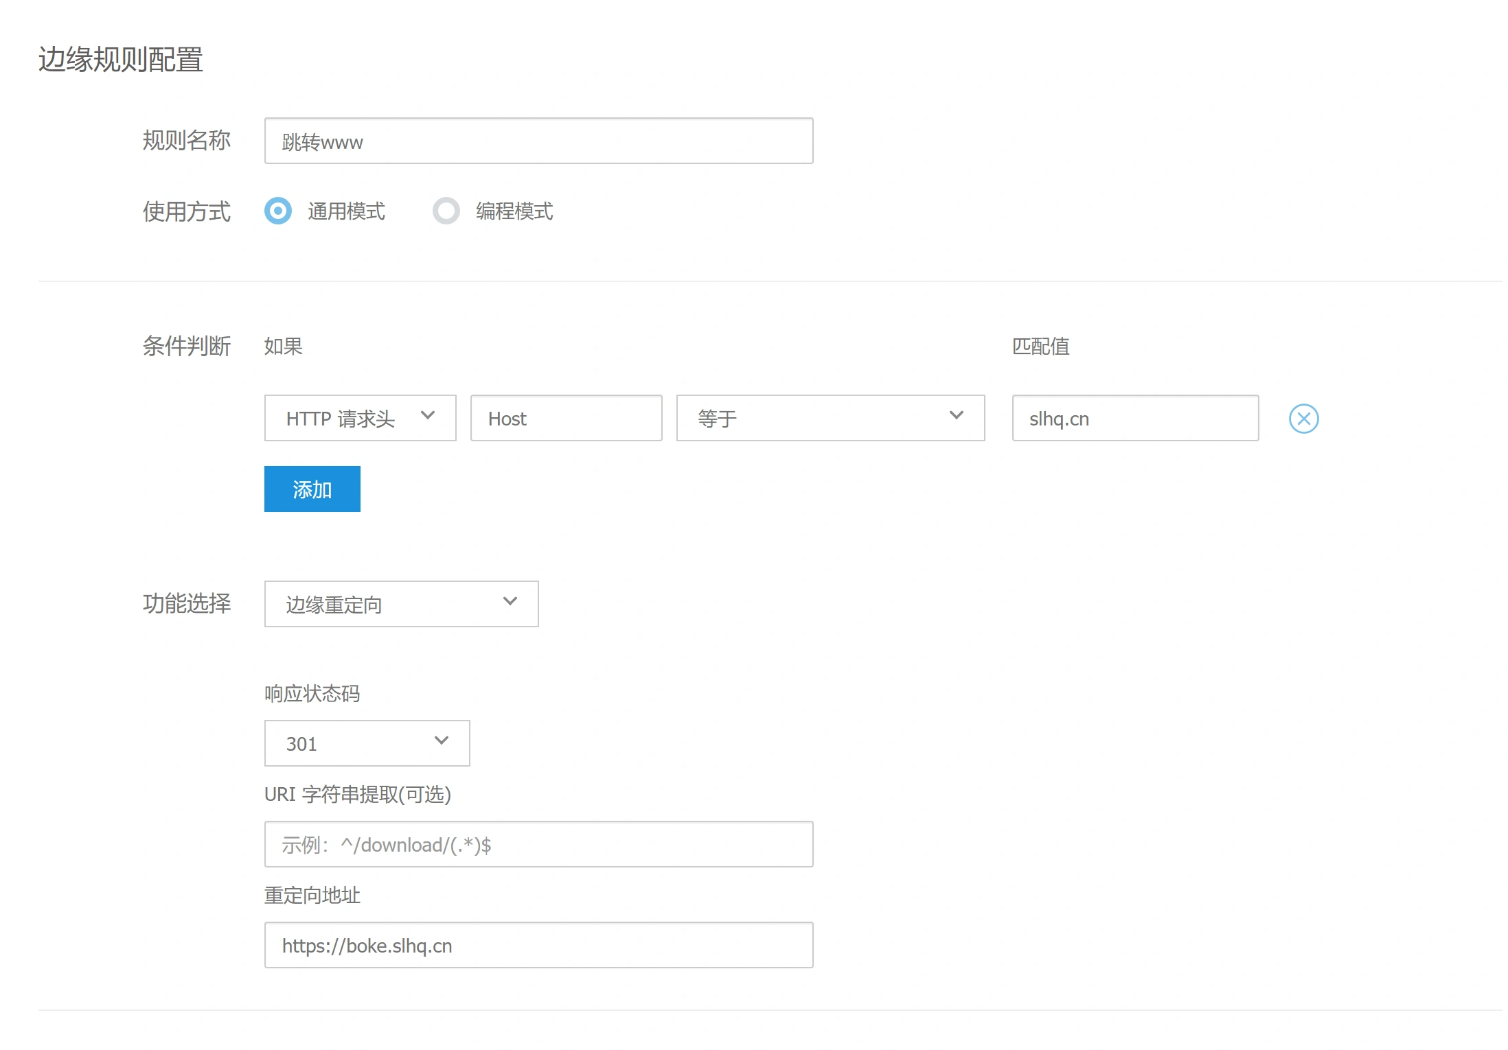Expand the 等于 operator dropdown
Viewport: 1508px width, 1050px height.
coord(830,418)
